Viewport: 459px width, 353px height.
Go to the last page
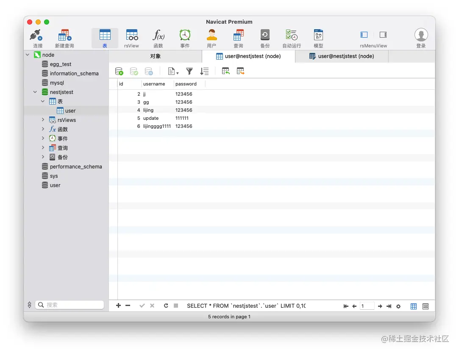coord(389,306)
